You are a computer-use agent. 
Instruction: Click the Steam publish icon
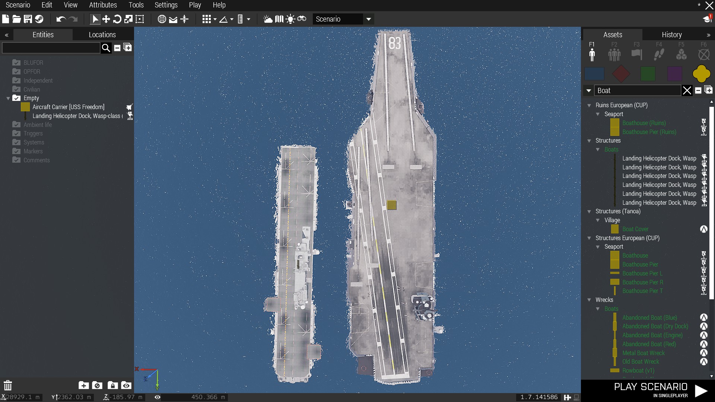tap(39, 19)
